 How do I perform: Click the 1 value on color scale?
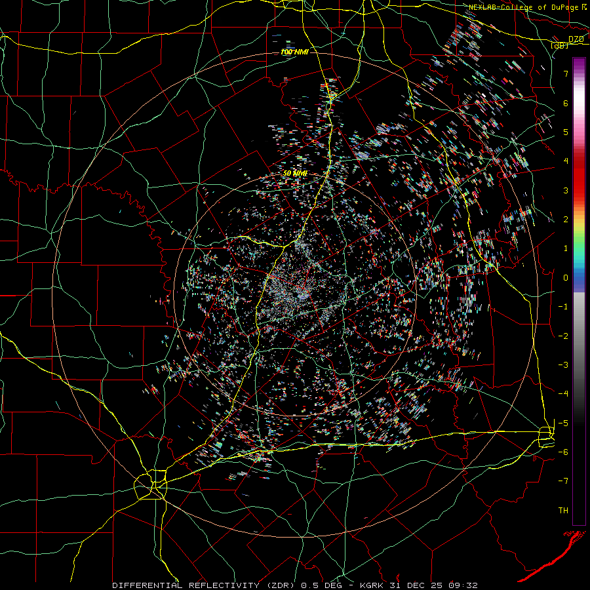pyautogui.click(x=566, y=248)
